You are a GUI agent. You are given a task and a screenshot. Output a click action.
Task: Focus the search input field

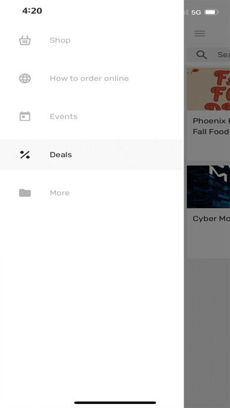pyautogui.click(x=208, y=55)
